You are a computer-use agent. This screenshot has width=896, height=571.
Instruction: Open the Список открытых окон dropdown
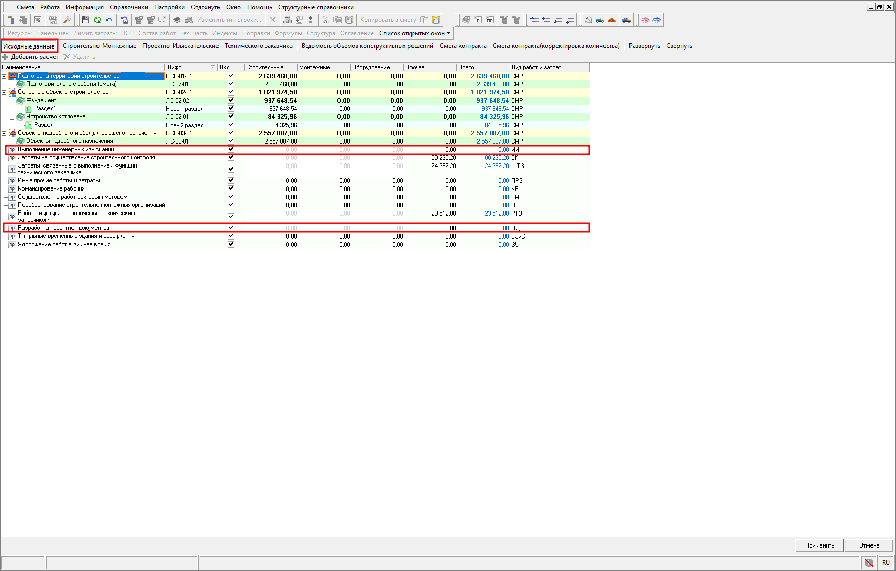[x=415, y=33]
